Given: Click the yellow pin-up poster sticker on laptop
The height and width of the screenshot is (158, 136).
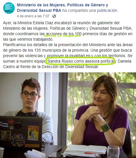Looking at the screenshot, I should click(x=33, y=133).
